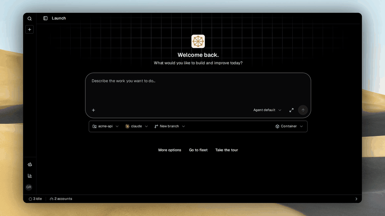Viewport: 385px width, 216px height.
Task: Expand the prompt editor with arrows icon
Action: [x=292, y=110]
